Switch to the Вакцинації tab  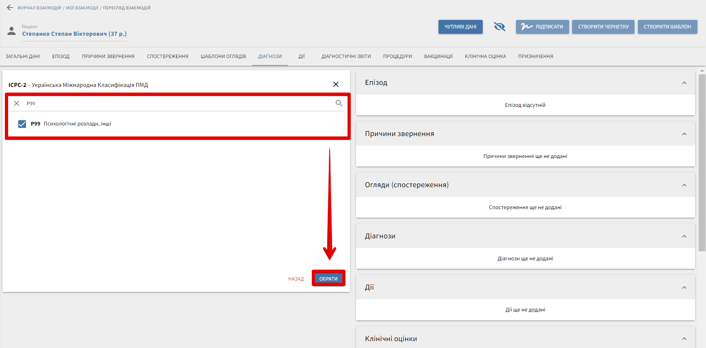pyautogui.click(x=438, y=56)
